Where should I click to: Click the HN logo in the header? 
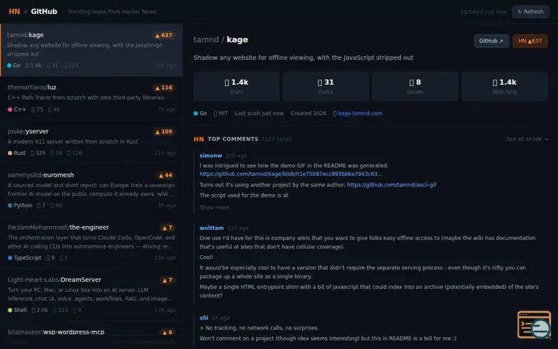(x=14, y=11)
